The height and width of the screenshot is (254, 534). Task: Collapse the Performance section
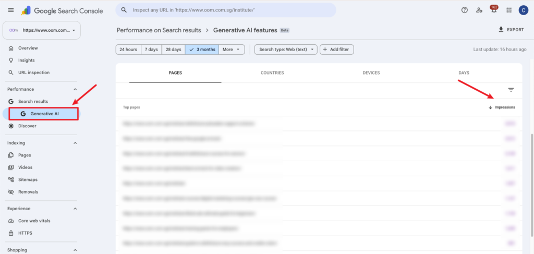tap(75, 89)
